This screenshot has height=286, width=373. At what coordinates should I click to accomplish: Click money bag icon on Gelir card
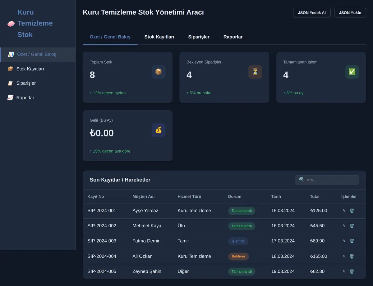click(x=159, y=130)
